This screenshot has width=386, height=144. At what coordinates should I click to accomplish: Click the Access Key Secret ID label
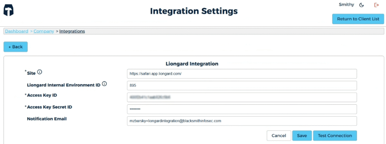pos(49,107)
